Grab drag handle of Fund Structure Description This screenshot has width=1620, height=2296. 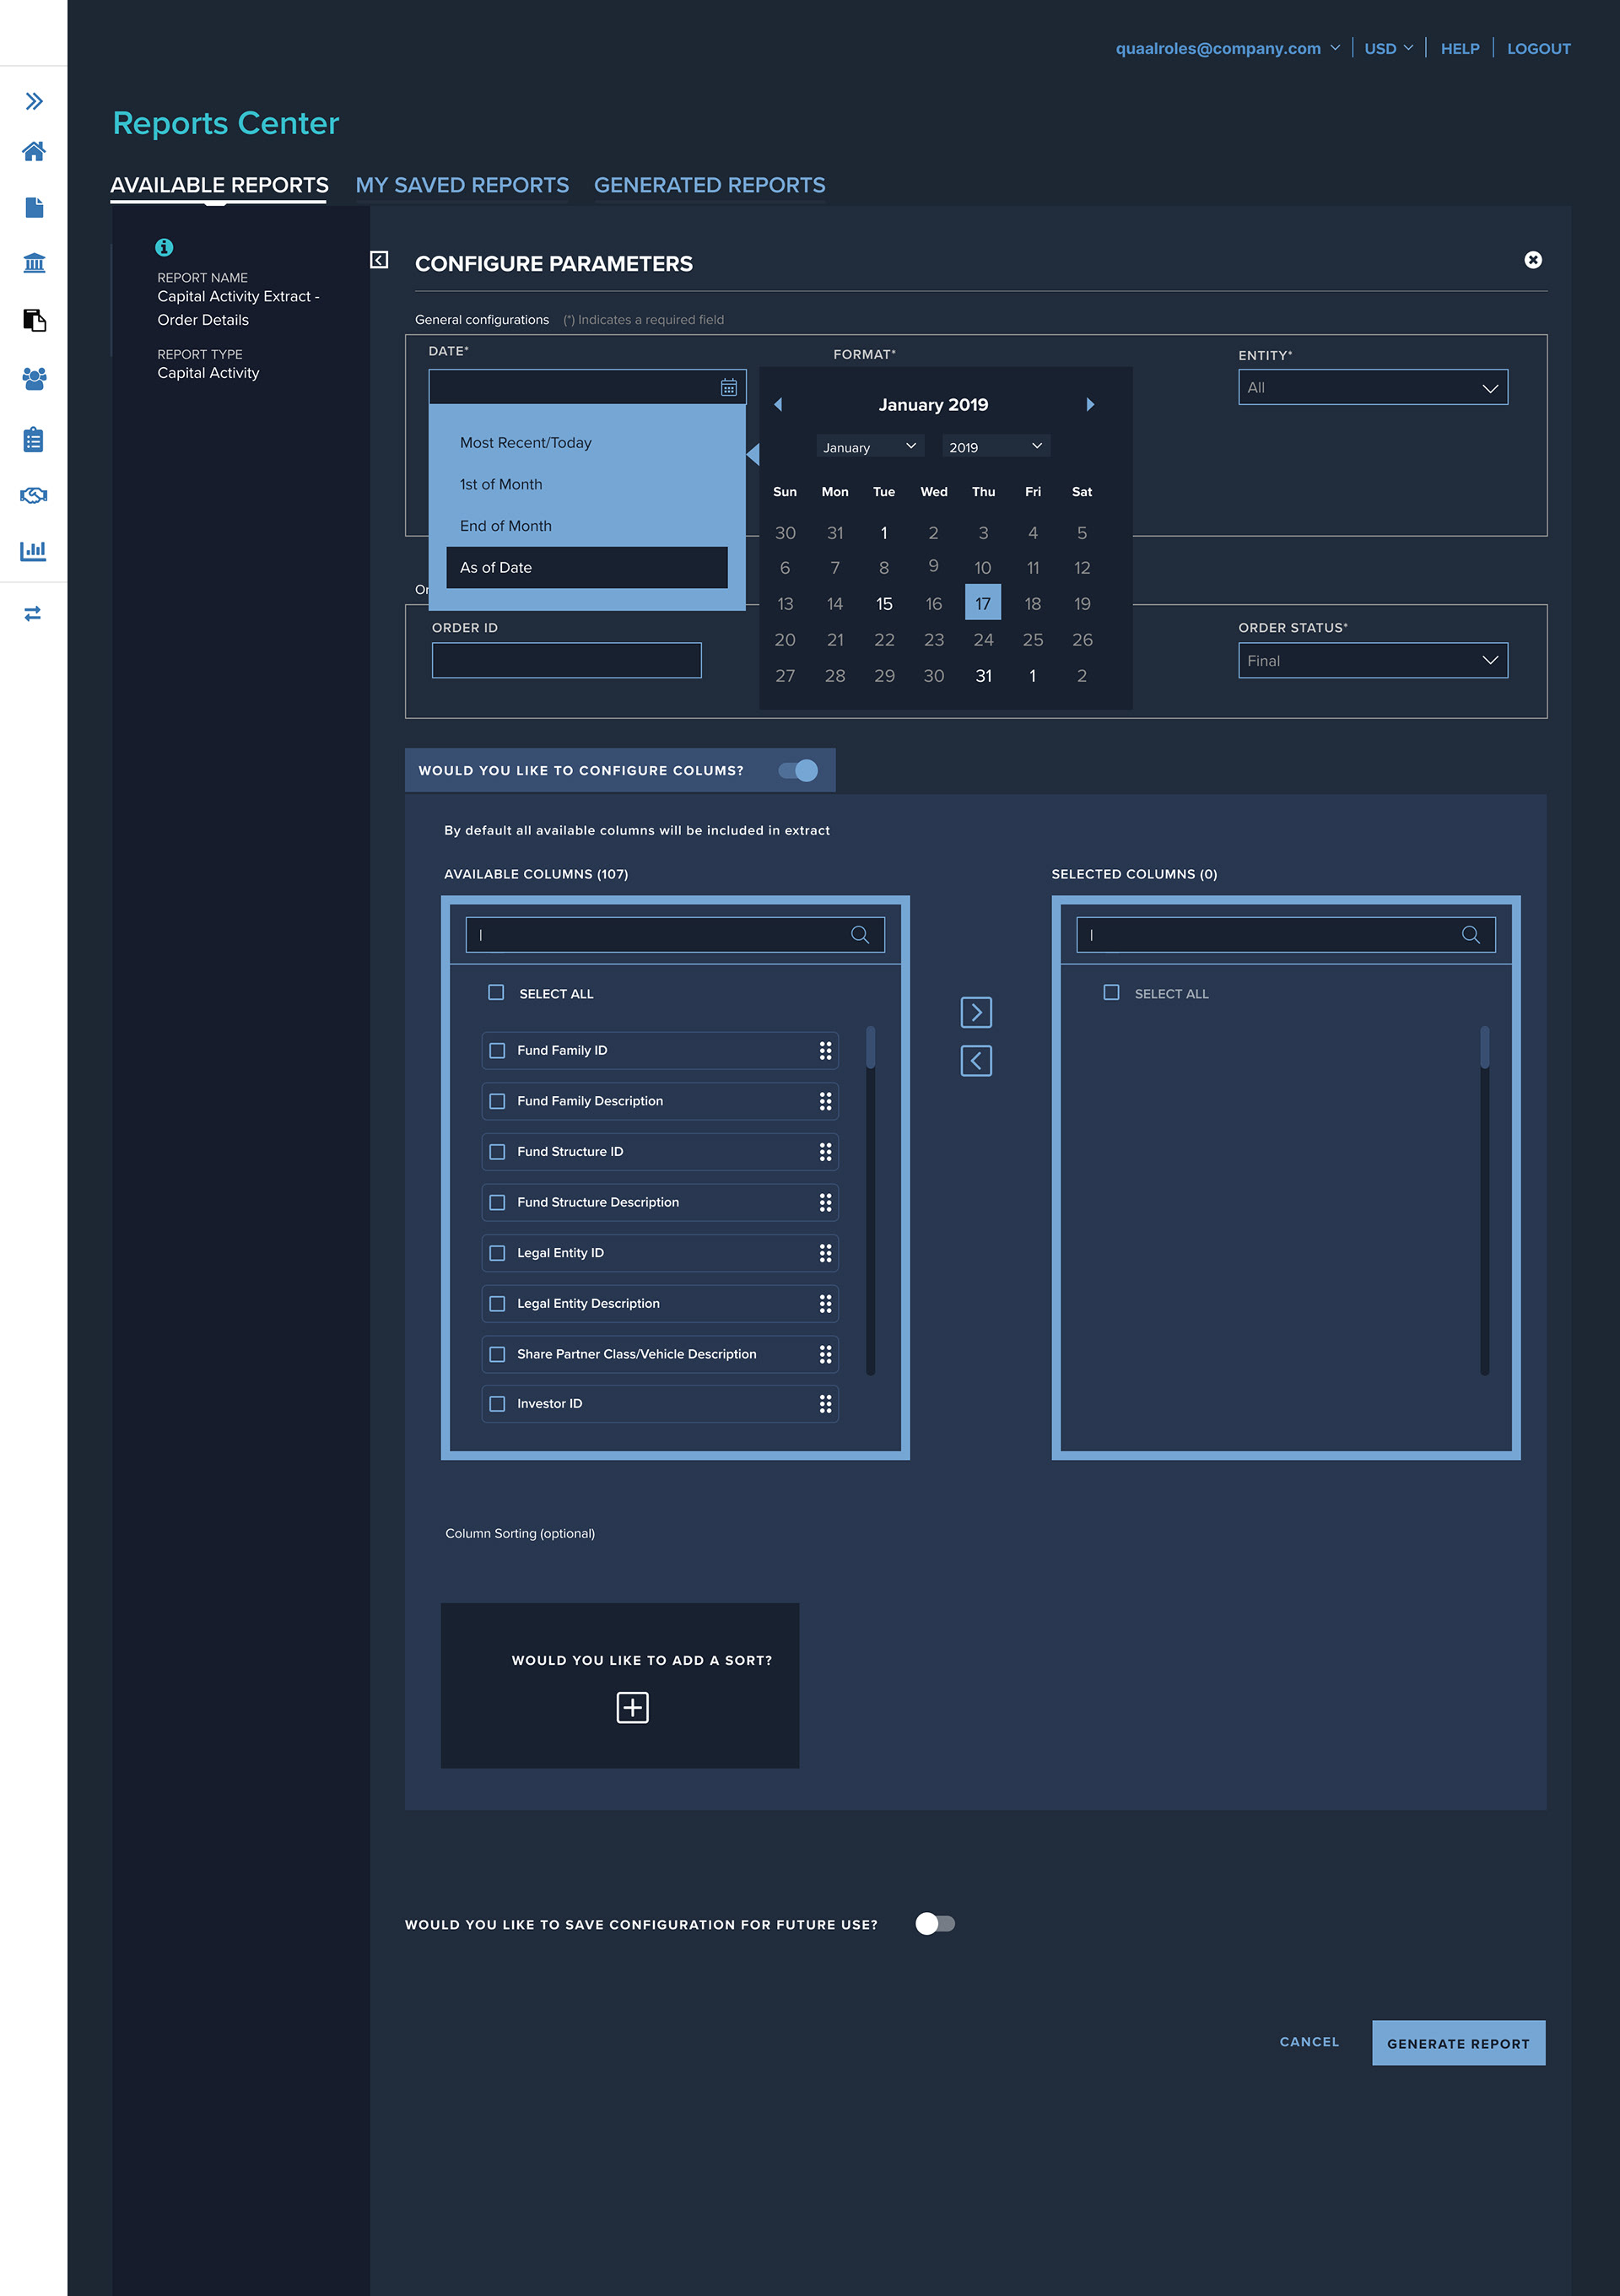[x=825, y=1202]
